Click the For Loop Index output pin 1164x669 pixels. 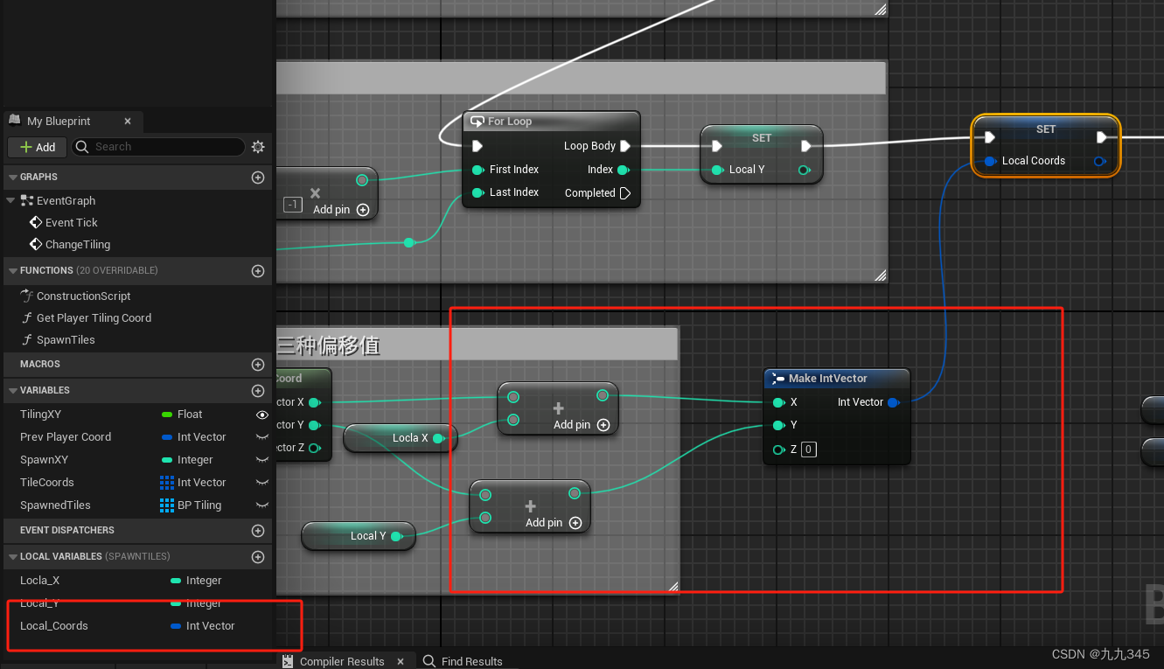(624, 170)
